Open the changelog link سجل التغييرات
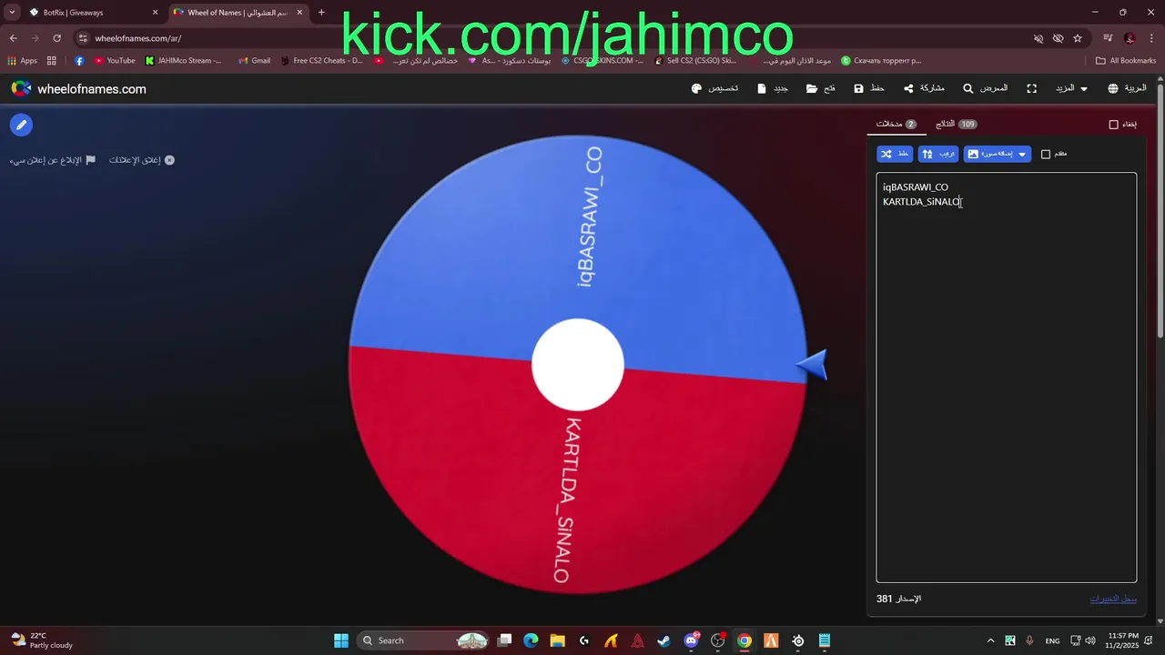The width and height of the screenshot is (1165, 655). pos(1113,599)
